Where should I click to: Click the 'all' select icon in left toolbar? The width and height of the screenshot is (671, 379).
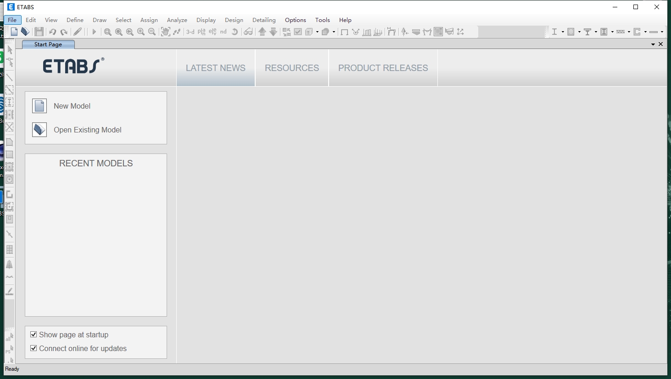(x=10, y=338)
